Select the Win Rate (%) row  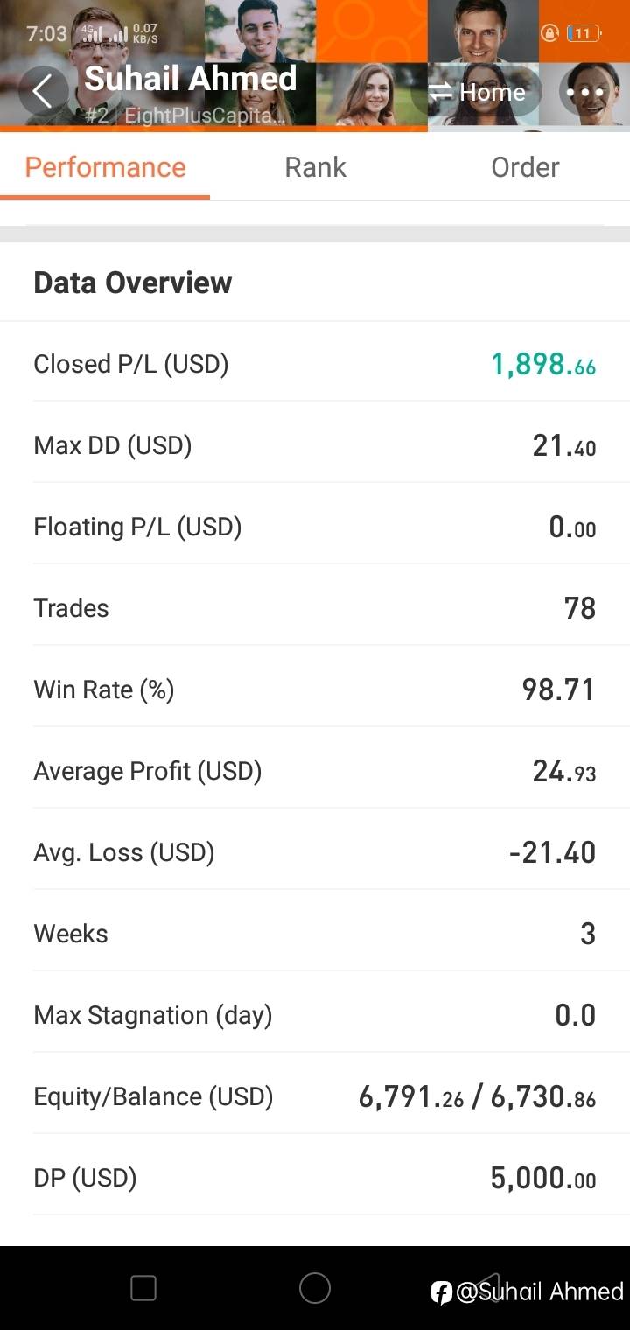315,689
